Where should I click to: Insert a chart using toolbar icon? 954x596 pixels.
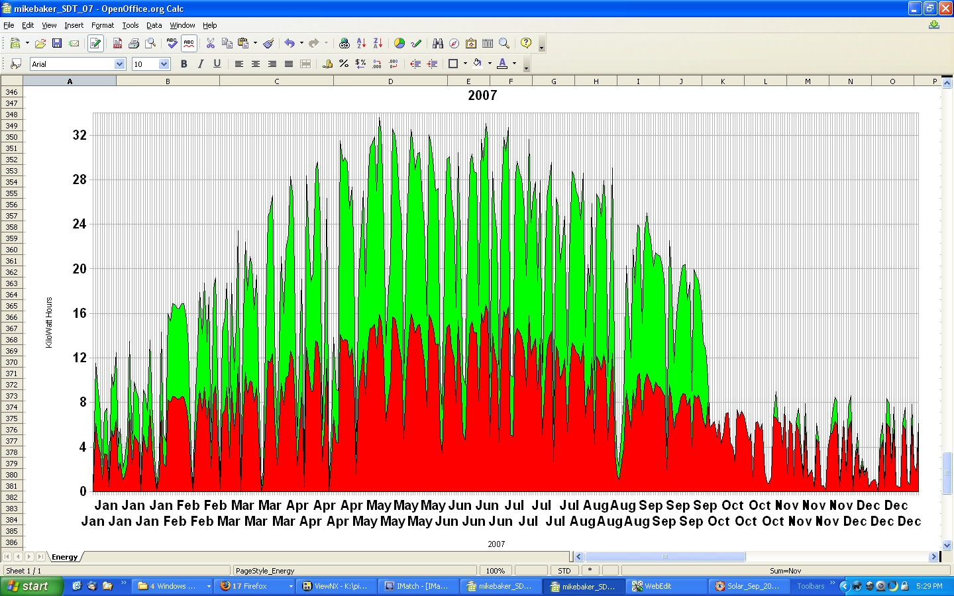[x=399, y=44]
